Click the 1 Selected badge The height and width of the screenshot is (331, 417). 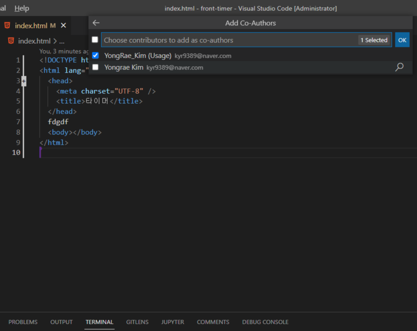click(374, 40)
